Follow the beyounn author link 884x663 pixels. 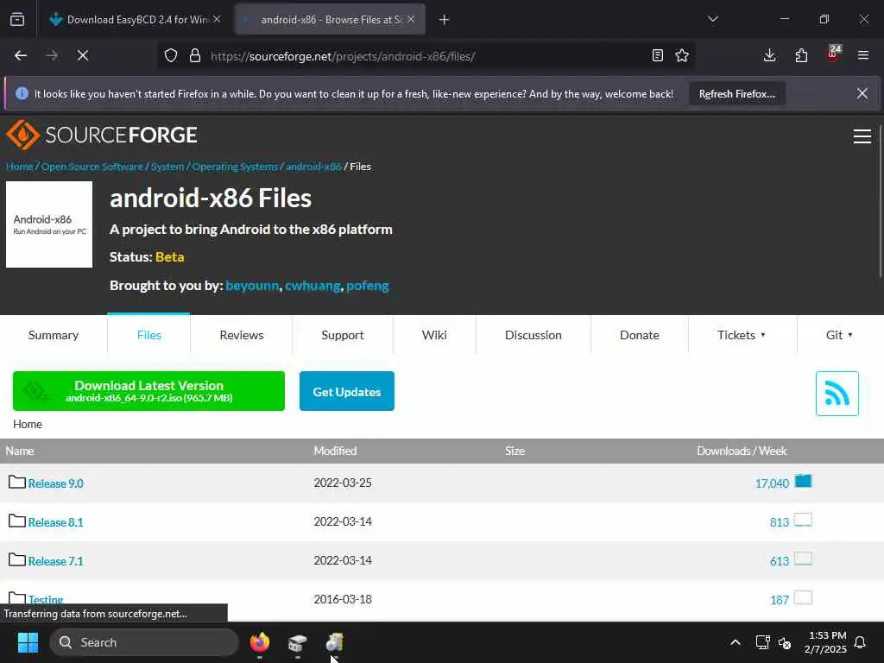point(252,285)
